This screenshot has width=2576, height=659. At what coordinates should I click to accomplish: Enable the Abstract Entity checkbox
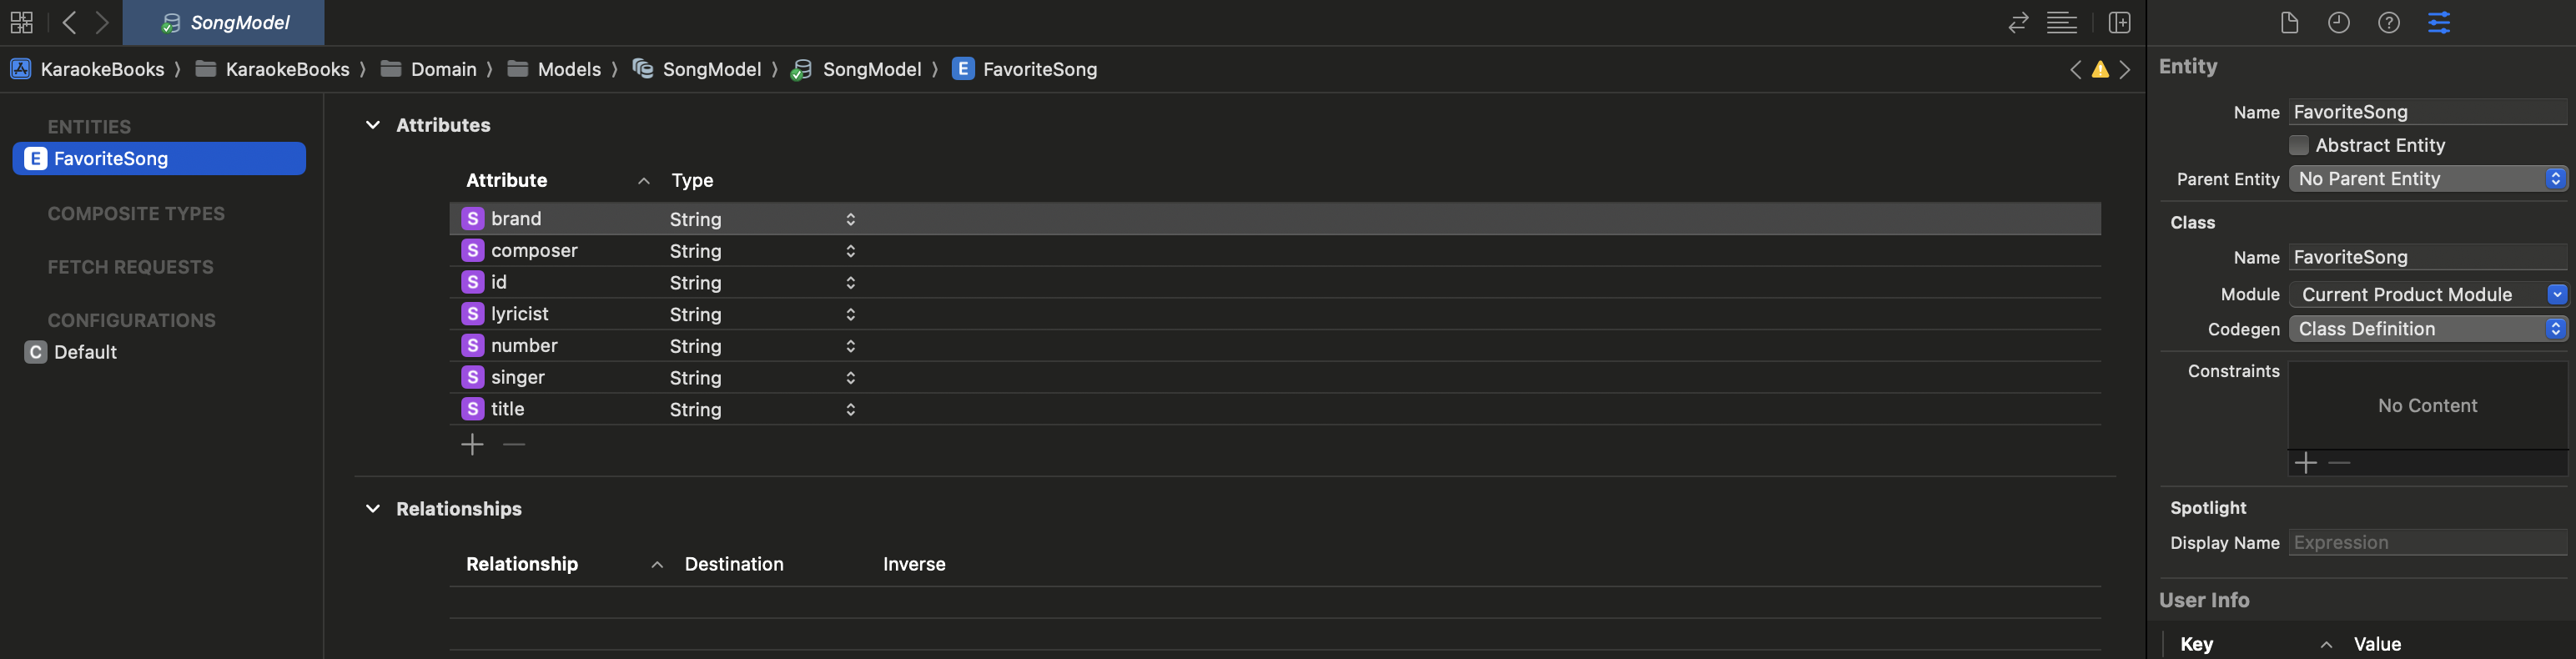pos(2299,145)
